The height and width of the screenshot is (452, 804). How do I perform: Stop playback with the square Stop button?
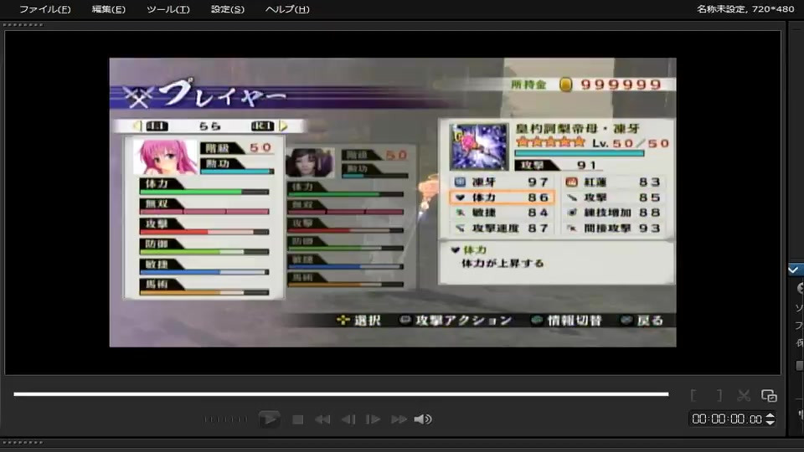click(x=297, y=419)
